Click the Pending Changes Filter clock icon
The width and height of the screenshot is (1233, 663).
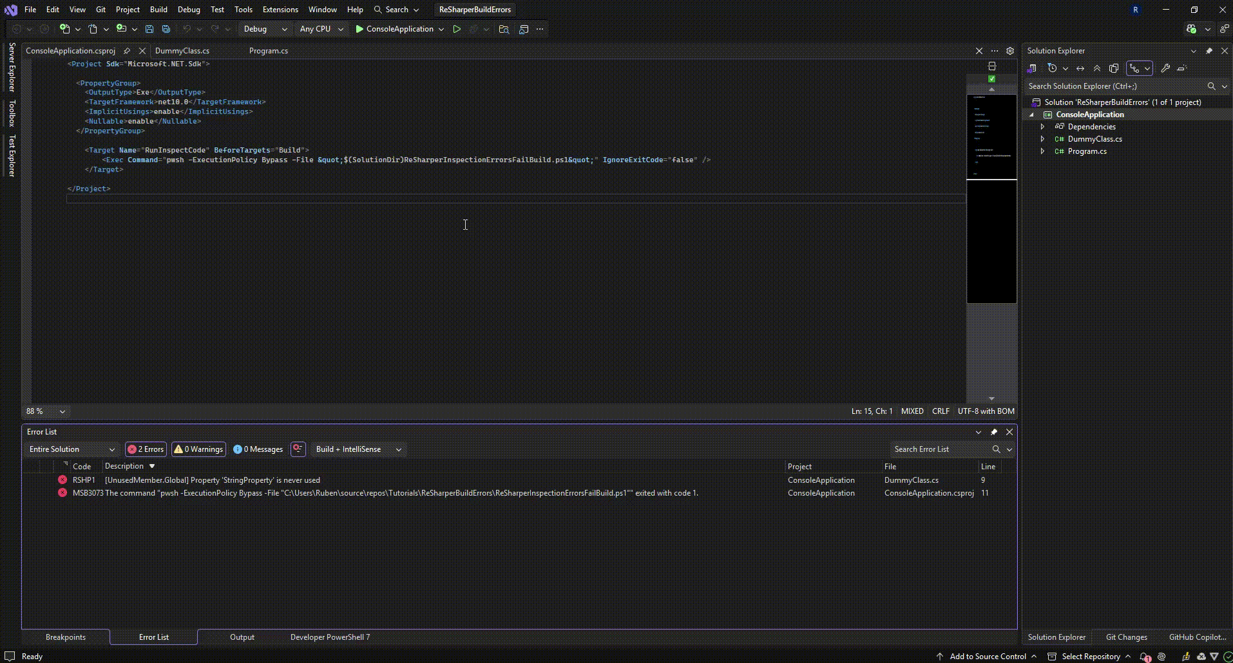(x=1052, y=68)
